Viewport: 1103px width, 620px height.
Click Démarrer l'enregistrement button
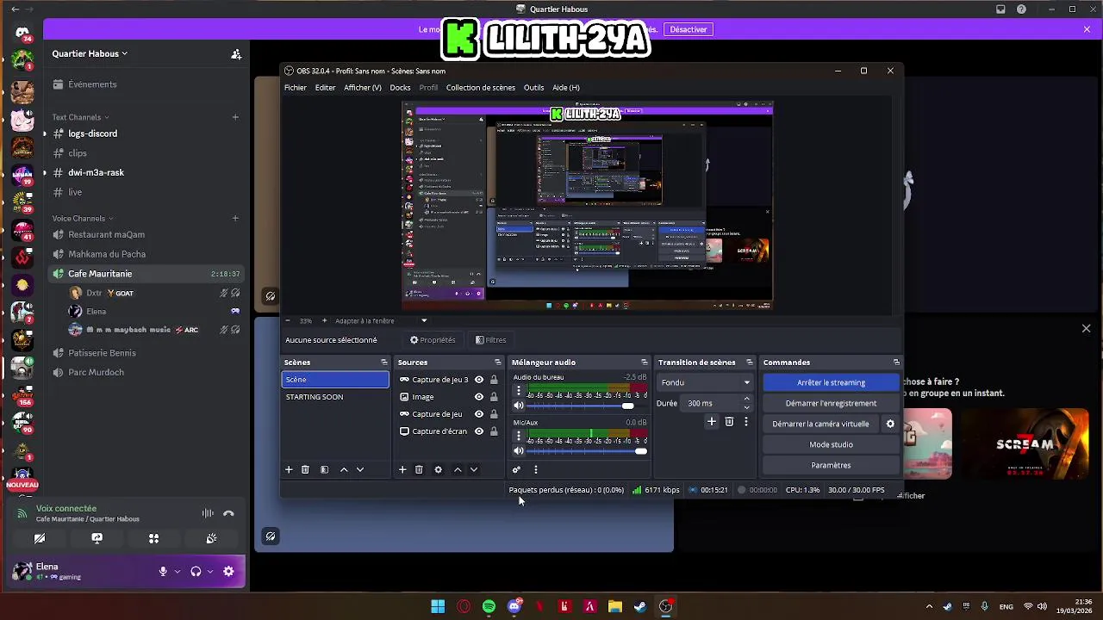(x=831, y=403)
